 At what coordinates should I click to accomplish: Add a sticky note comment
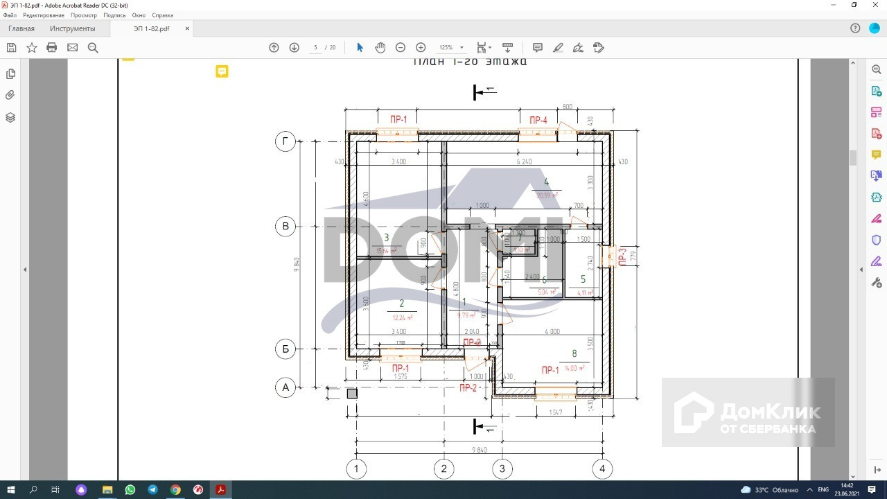click(x=538, y=48)
